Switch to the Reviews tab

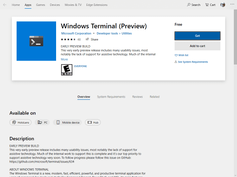coord(137,97)
